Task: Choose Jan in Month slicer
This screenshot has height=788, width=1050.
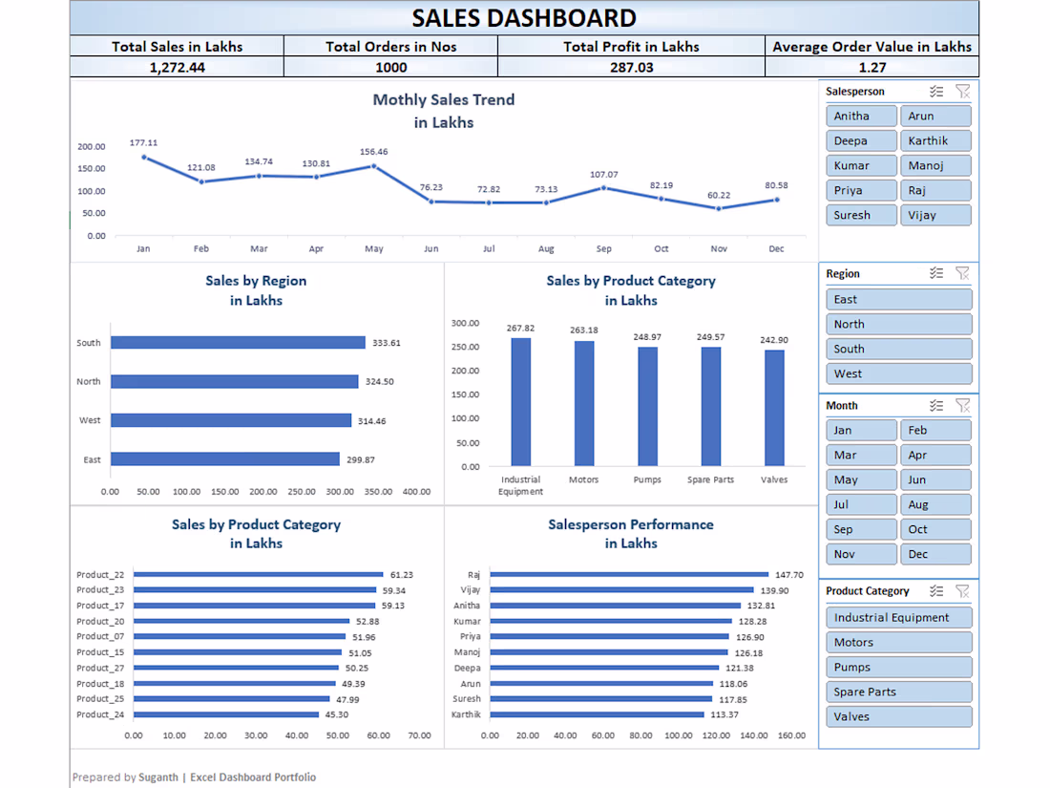Action: [x=861, y=430]
